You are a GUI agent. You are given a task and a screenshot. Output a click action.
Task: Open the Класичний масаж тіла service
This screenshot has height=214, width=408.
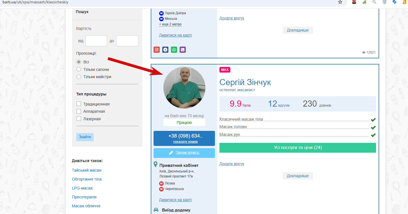tap(241, 119)
